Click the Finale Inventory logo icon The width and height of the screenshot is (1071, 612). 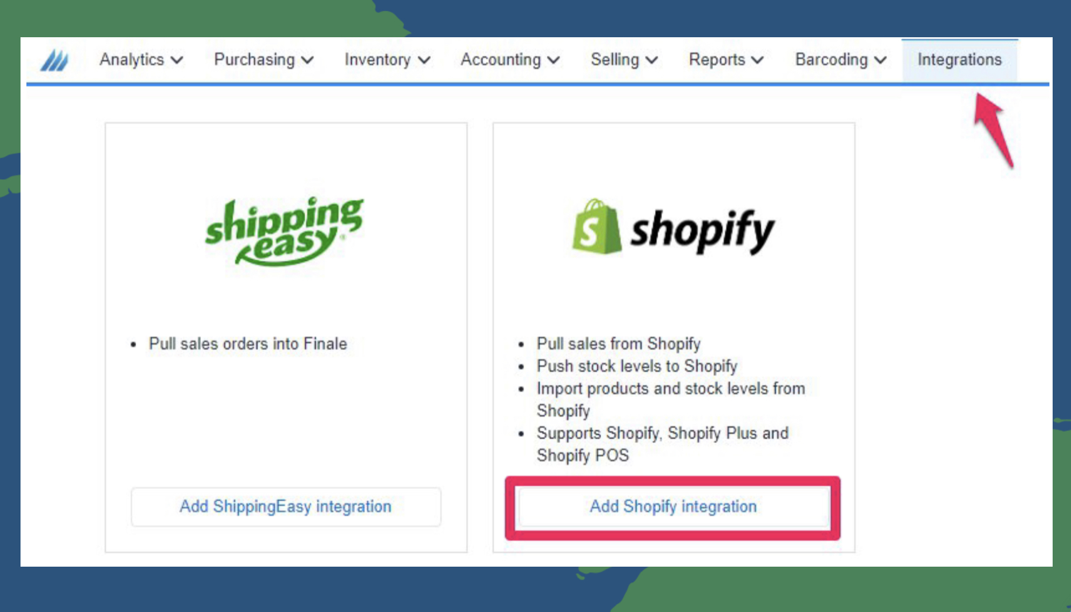click(55, 60)
